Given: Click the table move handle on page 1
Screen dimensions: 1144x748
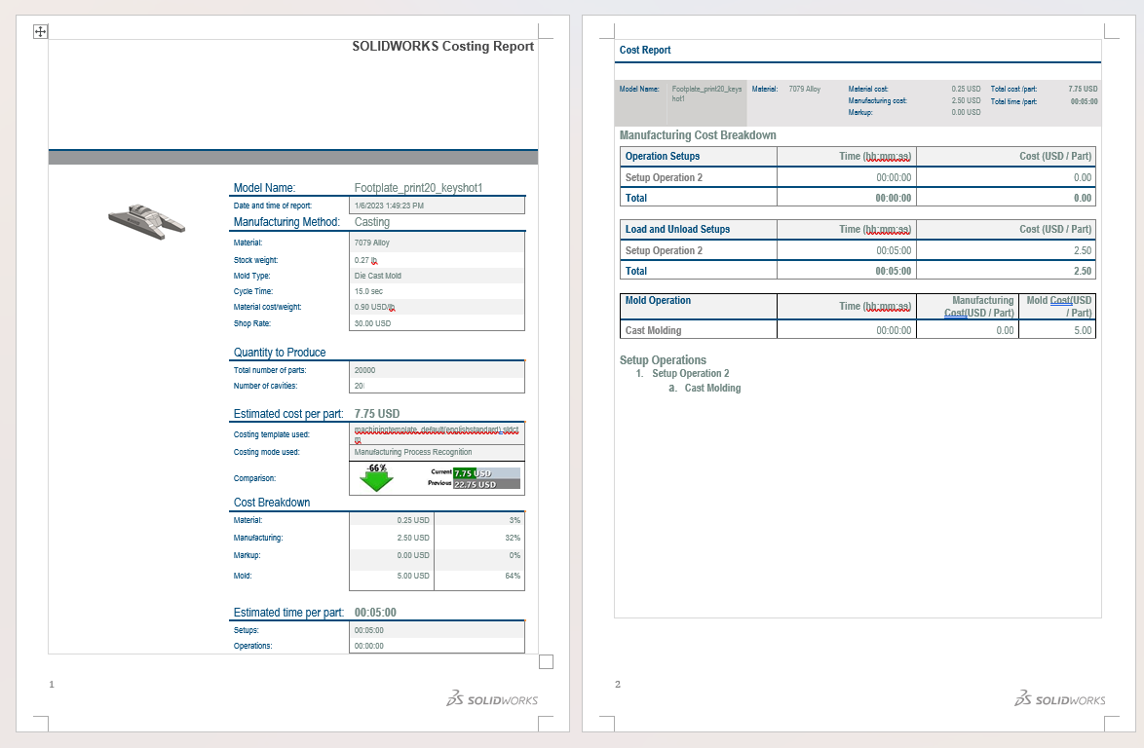Looking at the screenshot, I should 40,31.
